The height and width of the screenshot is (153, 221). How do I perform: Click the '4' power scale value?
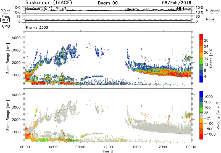[x=205, y=77]
